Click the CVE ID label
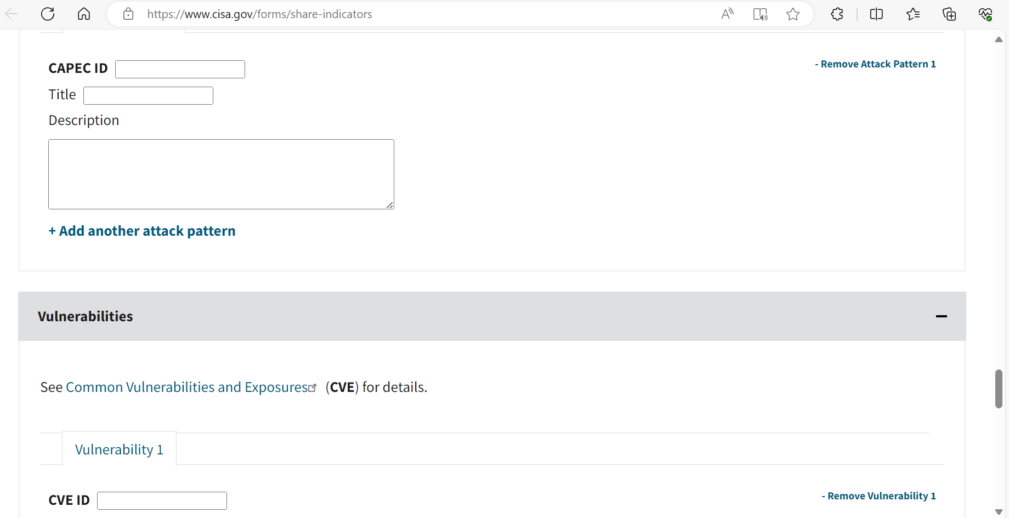1009x518 pixels. click(x=69, y=500)
